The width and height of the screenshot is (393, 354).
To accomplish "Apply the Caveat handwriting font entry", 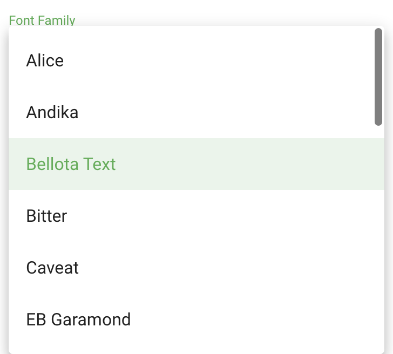I will point(196,268).
